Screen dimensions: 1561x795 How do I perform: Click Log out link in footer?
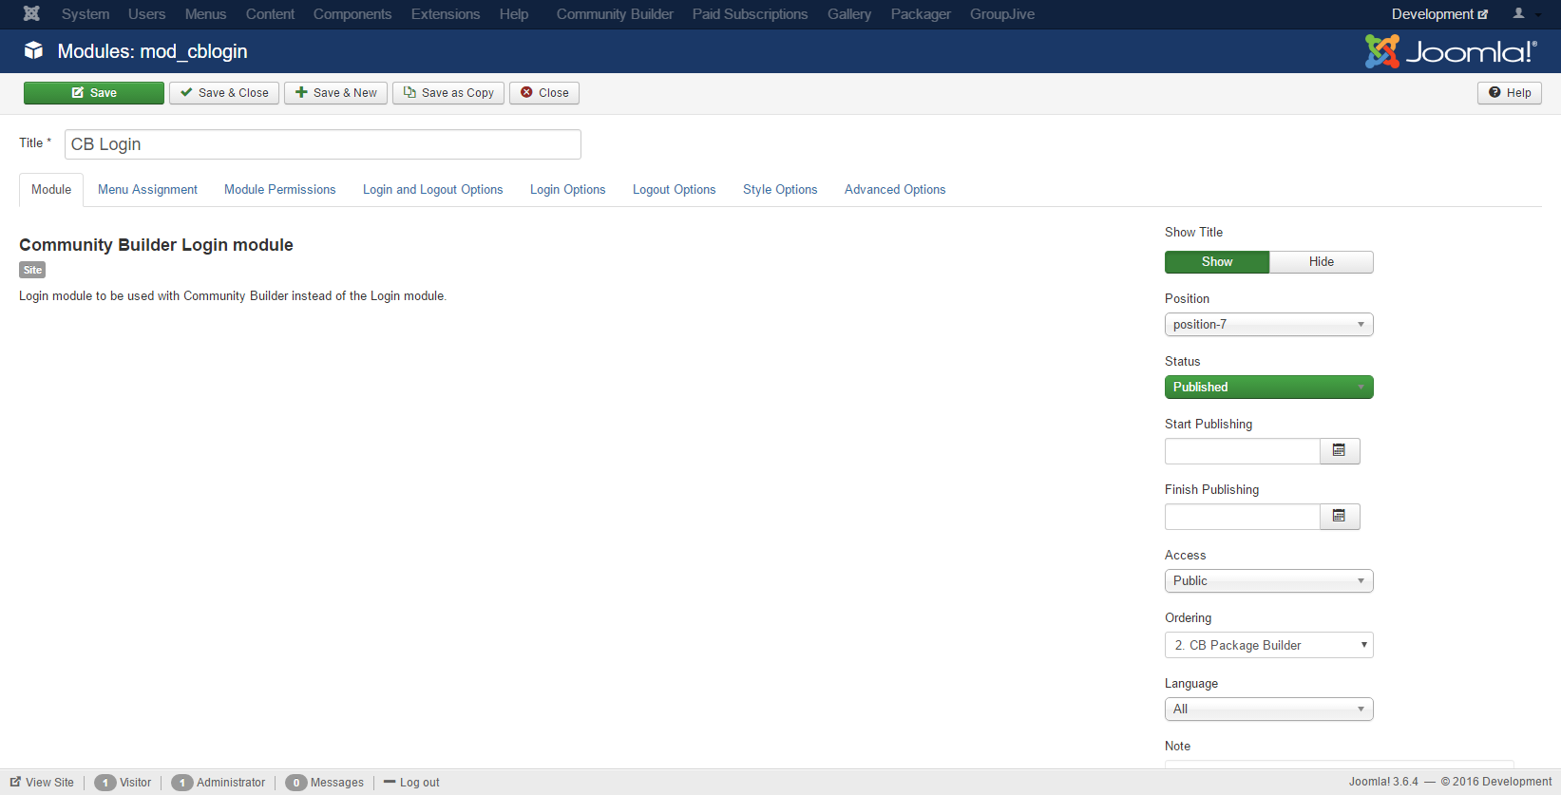(411, 783)
